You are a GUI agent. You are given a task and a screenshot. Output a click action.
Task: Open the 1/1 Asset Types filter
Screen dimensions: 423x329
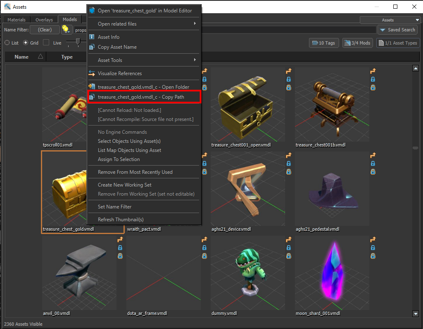tap(398, 43)
